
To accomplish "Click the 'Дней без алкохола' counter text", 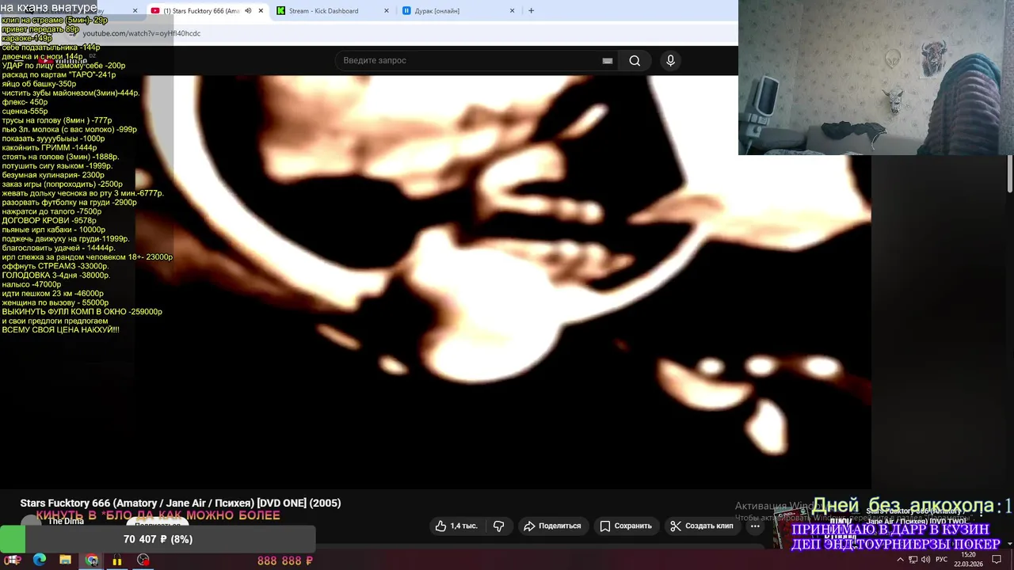I will [913, 506].
